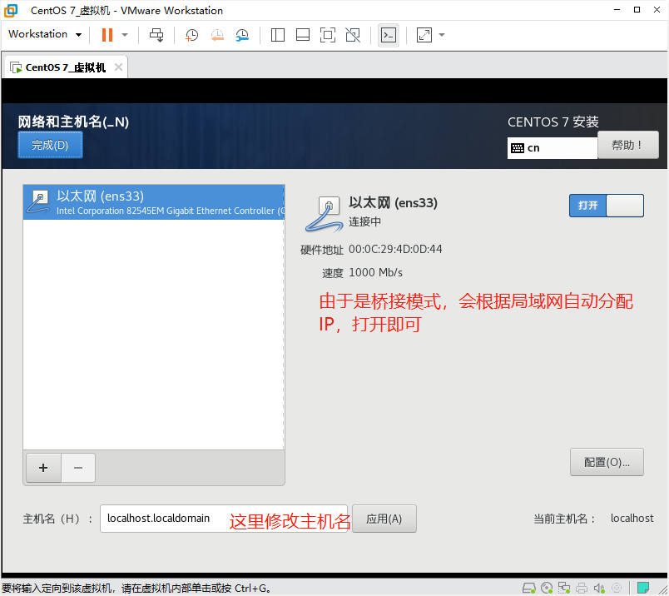669x596 pixels.
Task: Enter full screen mode
Action: 328,35
